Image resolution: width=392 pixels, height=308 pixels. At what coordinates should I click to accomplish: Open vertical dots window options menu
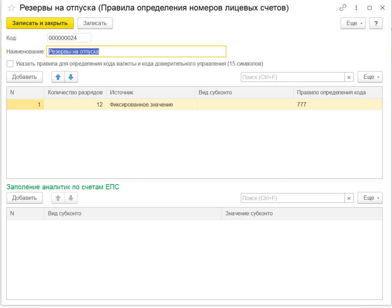(356, 8)
